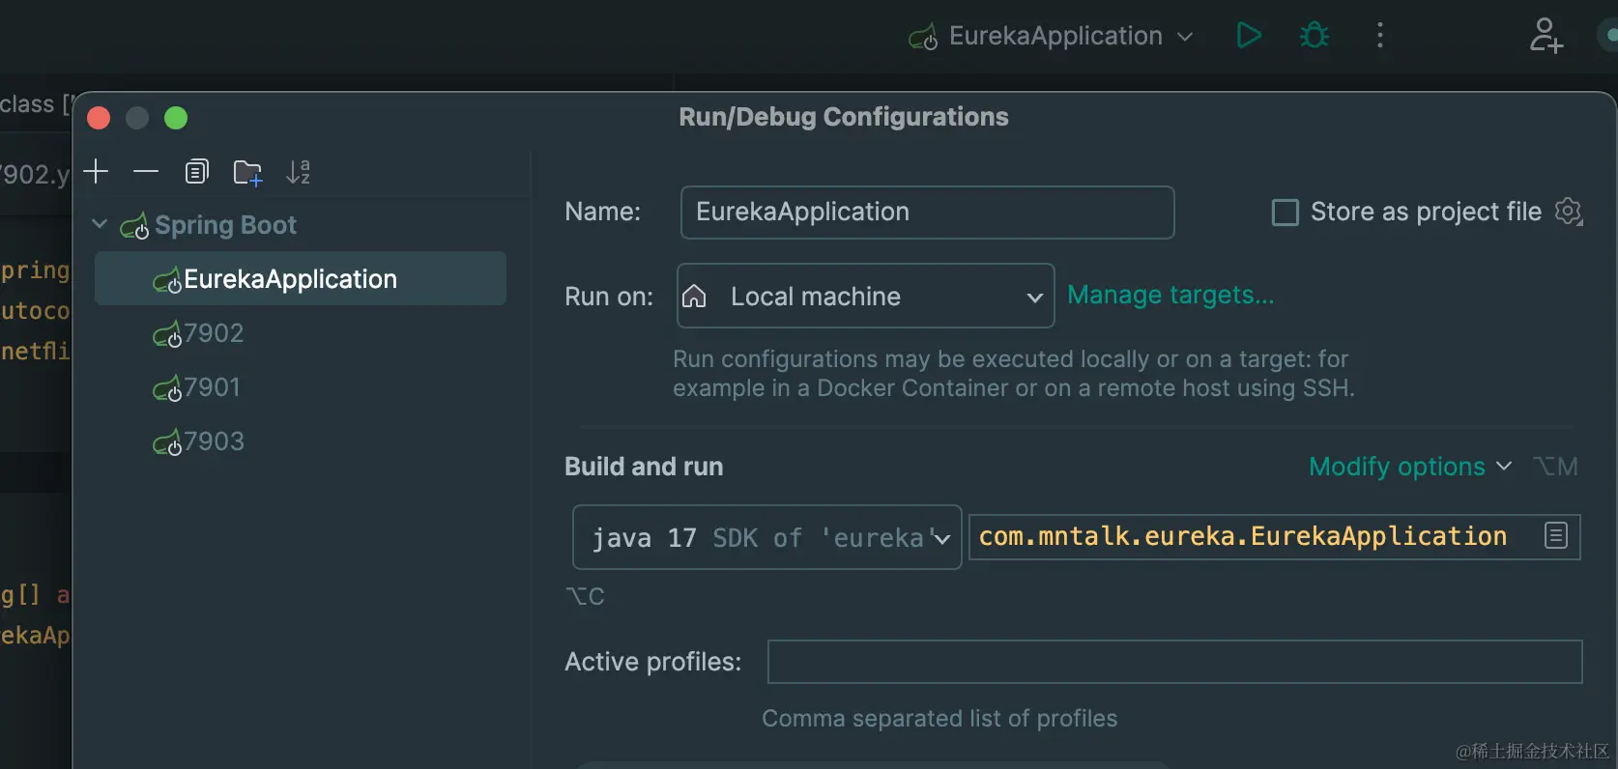Select the 7902 run configuration
The image size is (1618, 769).
214,333
